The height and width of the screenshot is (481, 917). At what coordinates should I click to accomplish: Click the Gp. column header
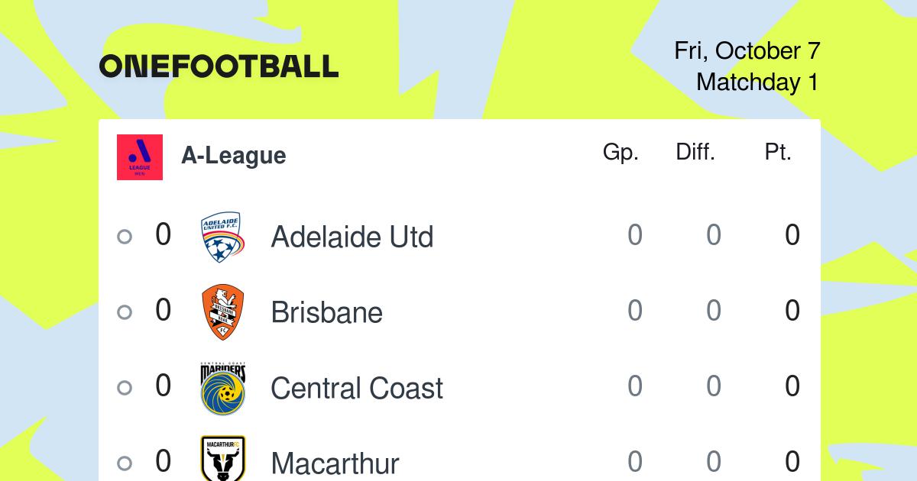point(621,153)
